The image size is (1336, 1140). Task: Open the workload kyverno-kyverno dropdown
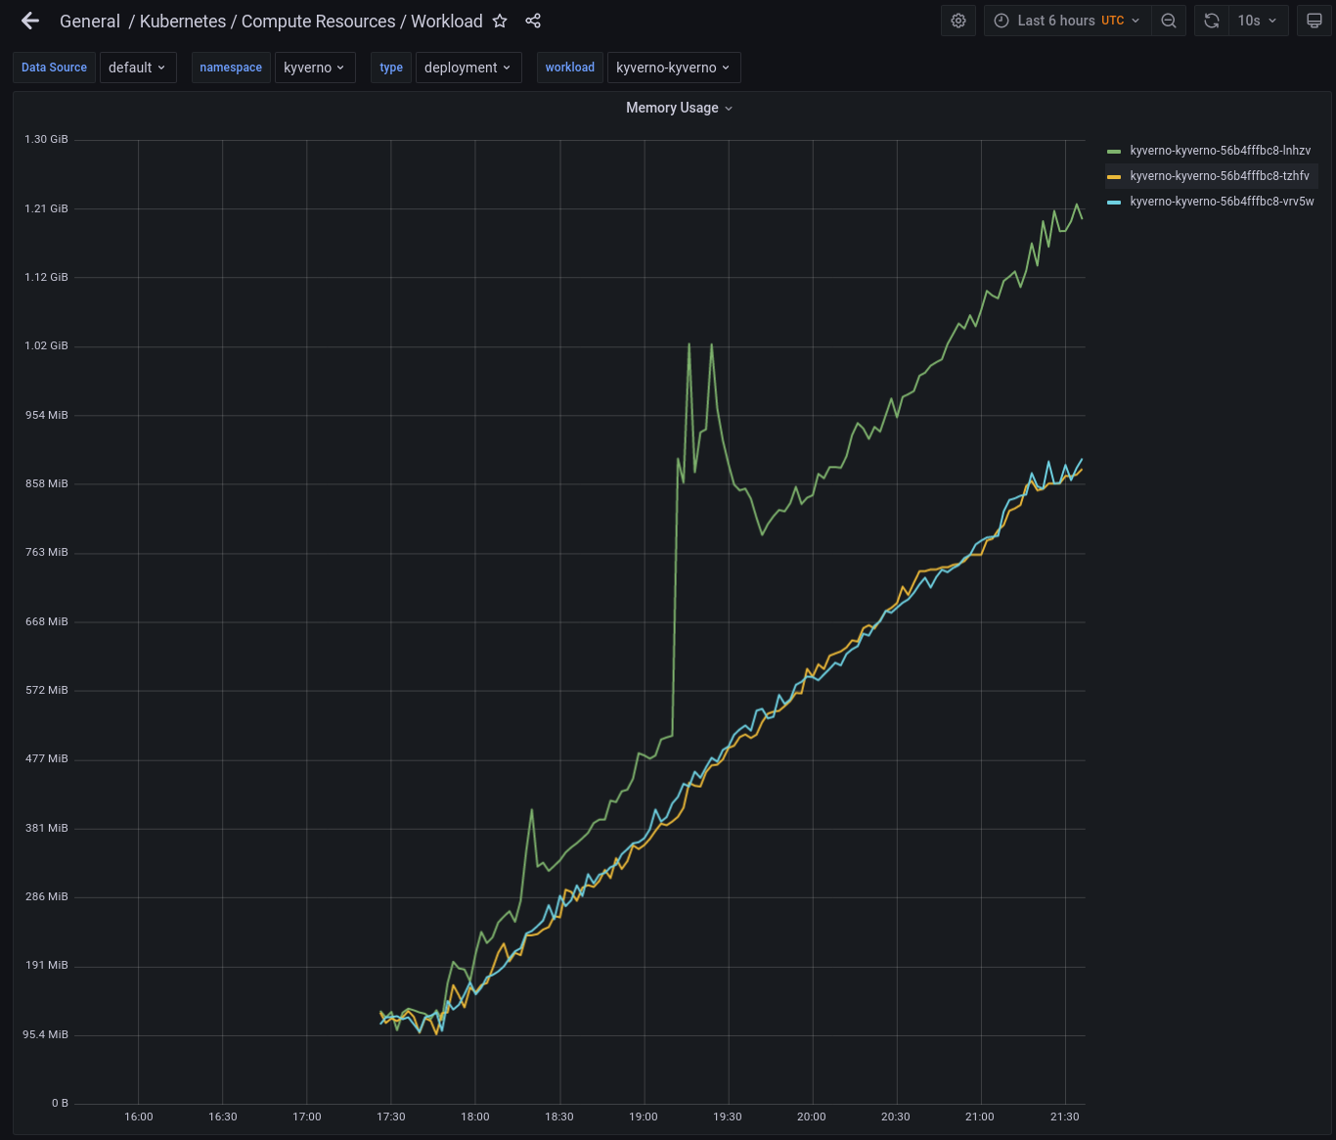pos(674,68)
